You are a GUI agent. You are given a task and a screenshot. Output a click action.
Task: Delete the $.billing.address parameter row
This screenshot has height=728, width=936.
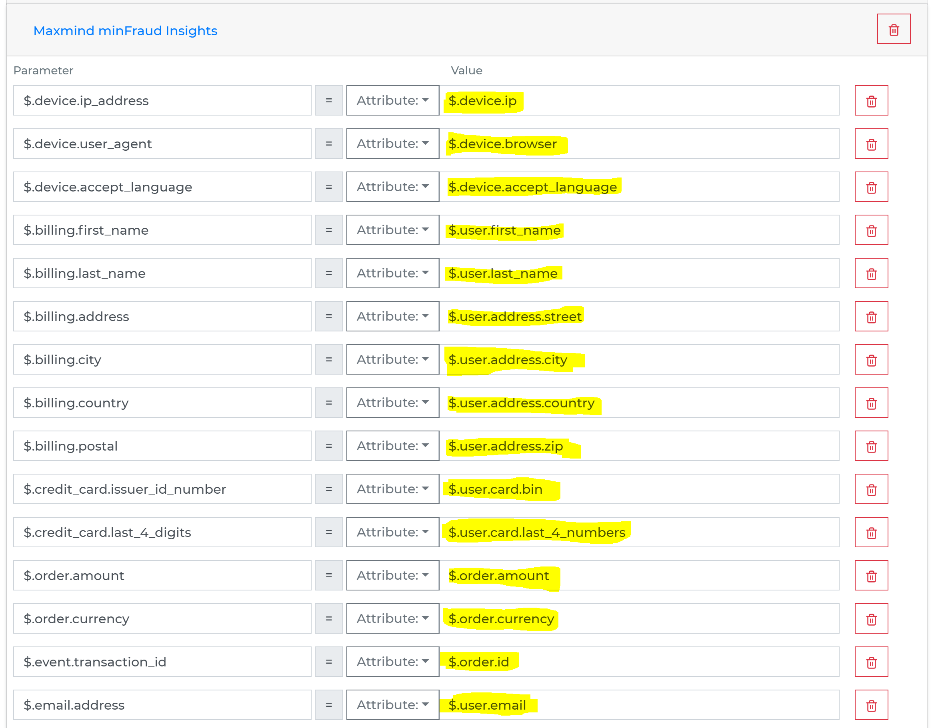point(871,317)
